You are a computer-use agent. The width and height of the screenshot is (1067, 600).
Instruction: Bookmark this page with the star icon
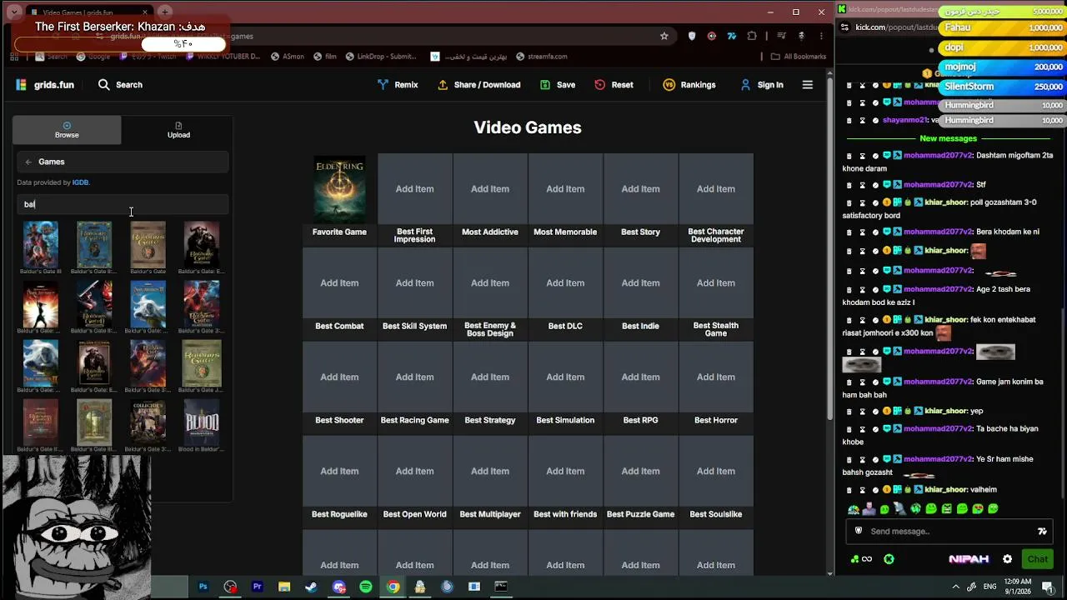(x=664, y=36)
